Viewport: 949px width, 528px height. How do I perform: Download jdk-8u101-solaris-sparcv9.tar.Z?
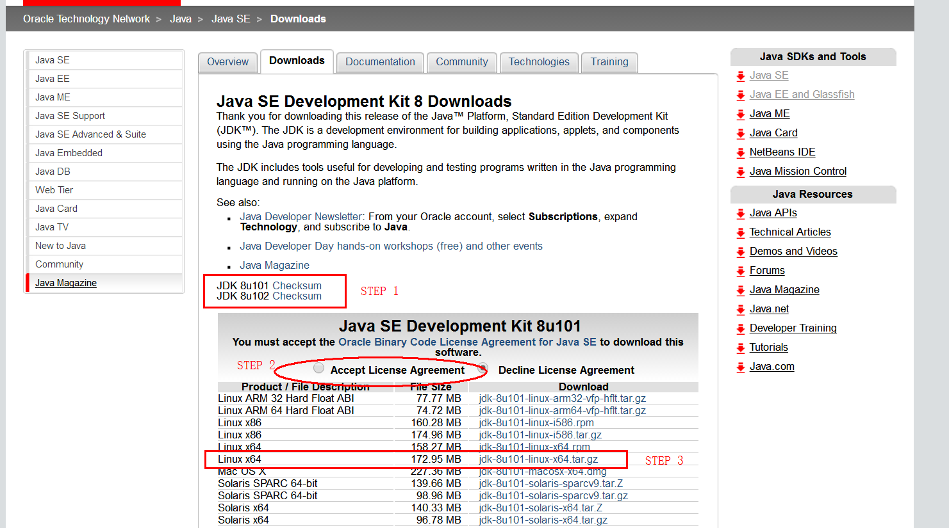pos(550,484)
